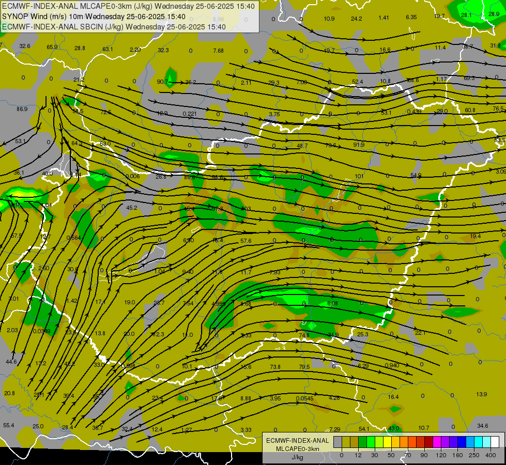
Task: Click the map value 72.5
Action: pos(106,112)
